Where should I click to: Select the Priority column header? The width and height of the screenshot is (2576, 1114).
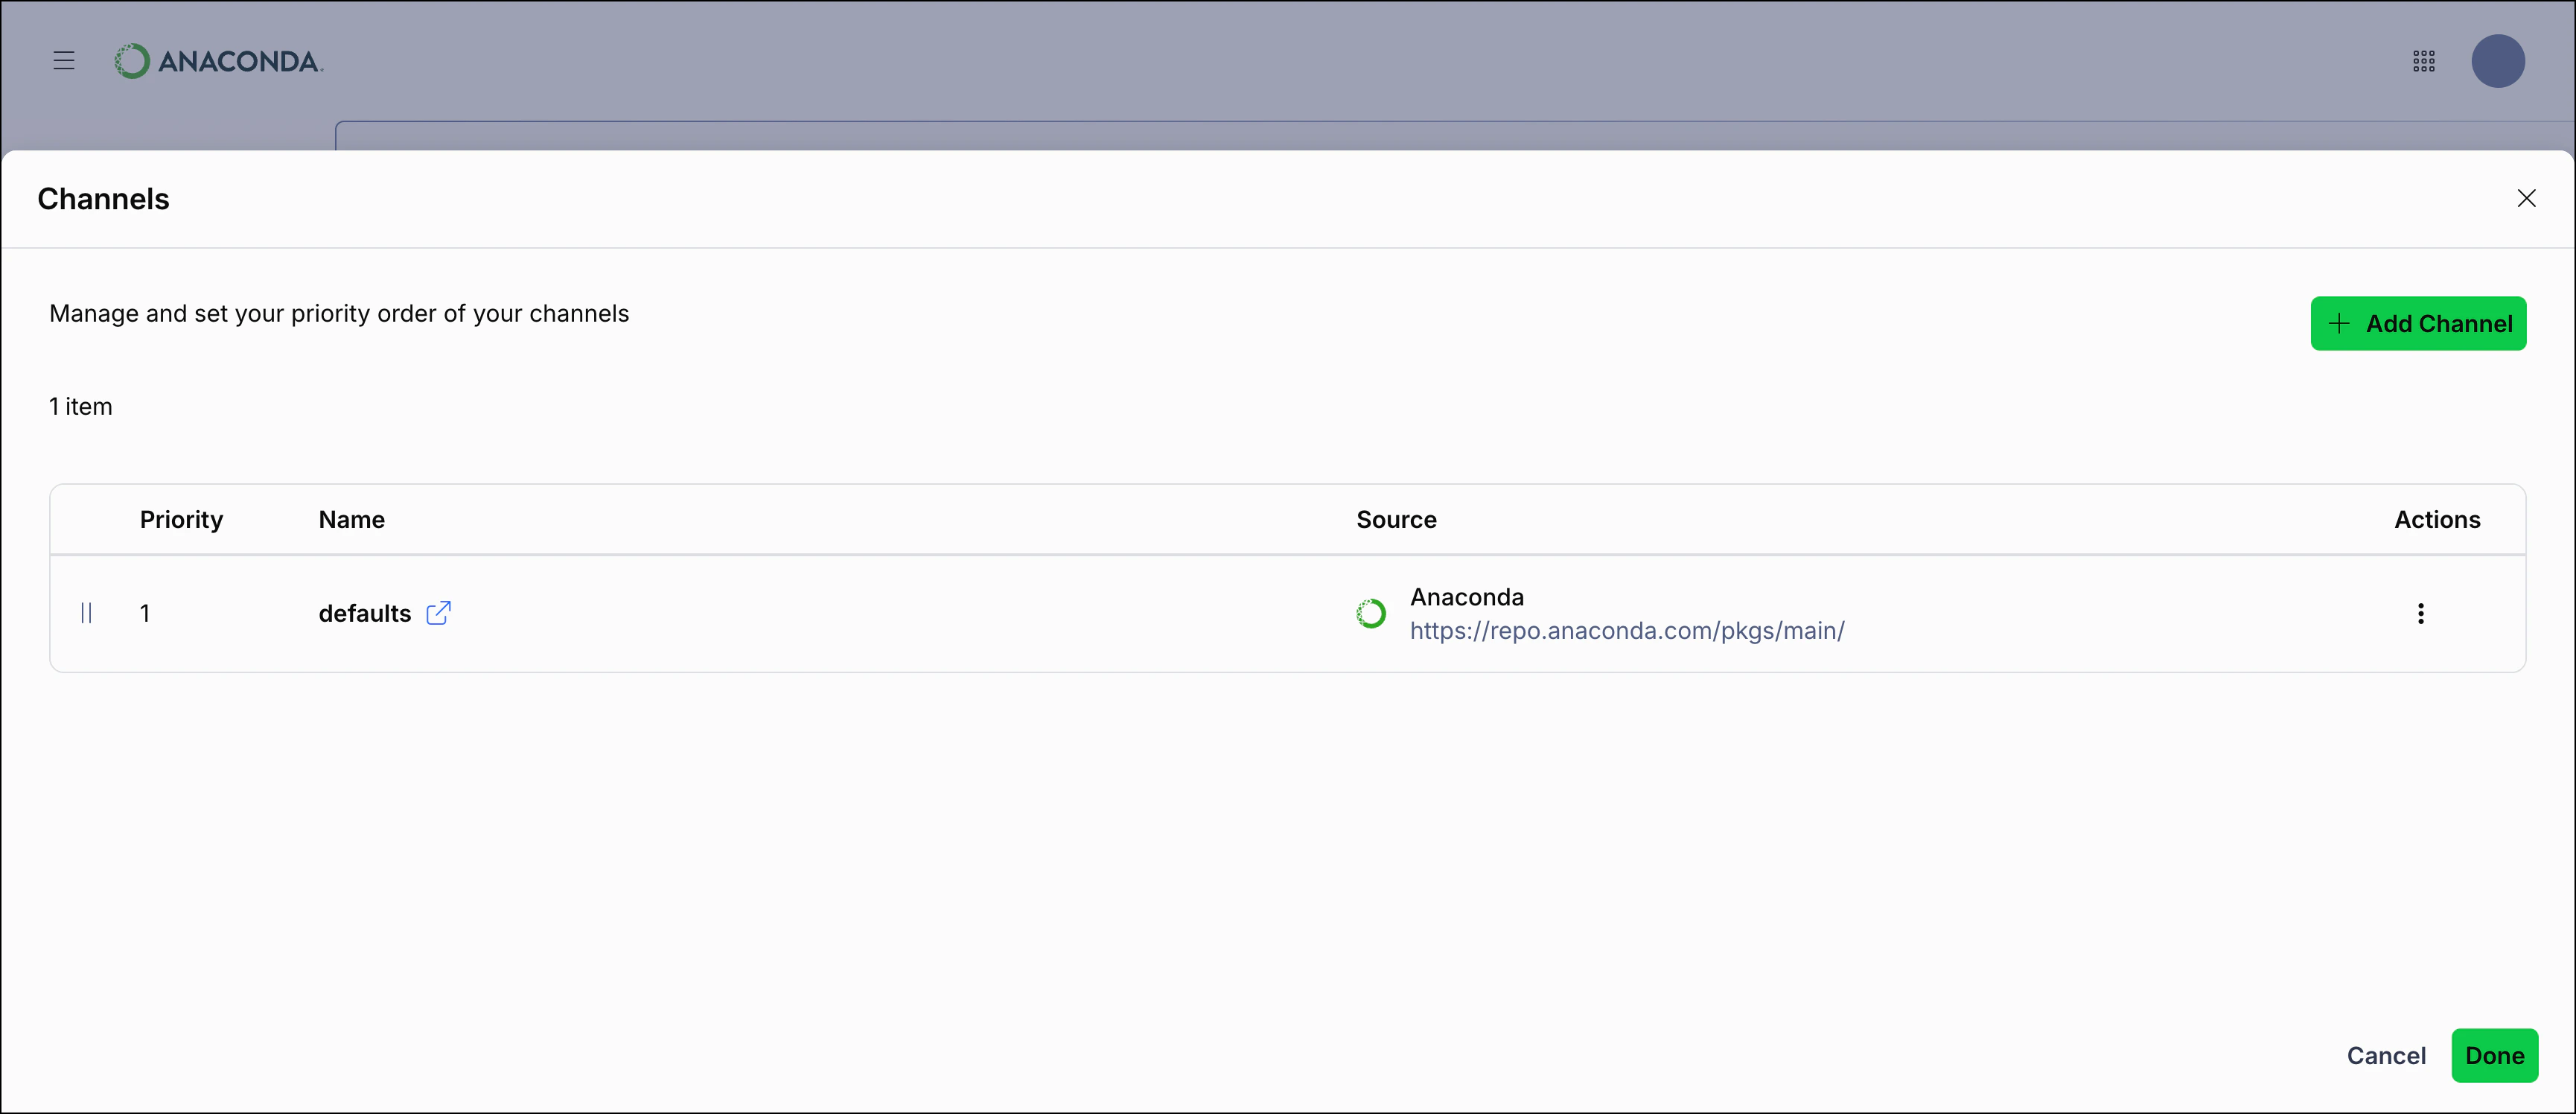coord(181,519)
